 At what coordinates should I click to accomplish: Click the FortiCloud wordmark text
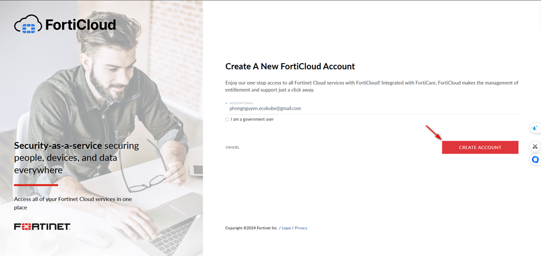pyautogui.click(x=80, y=25)
